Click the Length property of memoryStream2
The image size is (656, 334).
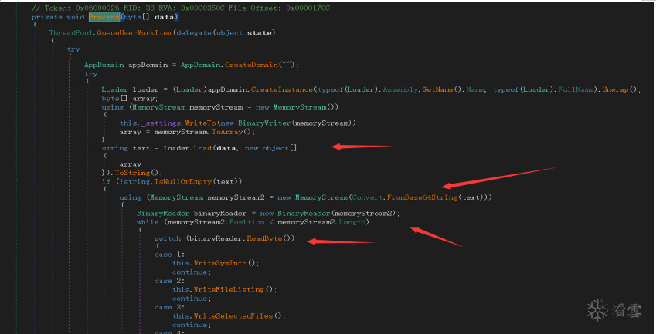352,222
